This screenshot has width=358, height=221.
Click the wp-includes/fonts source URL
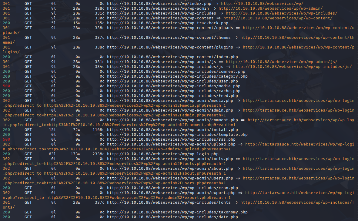(x=169, y=203)
